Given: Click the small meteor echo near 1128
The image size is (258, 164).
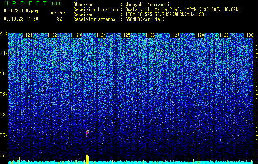Looking at the screenshot, I should [x=199, y=130].
